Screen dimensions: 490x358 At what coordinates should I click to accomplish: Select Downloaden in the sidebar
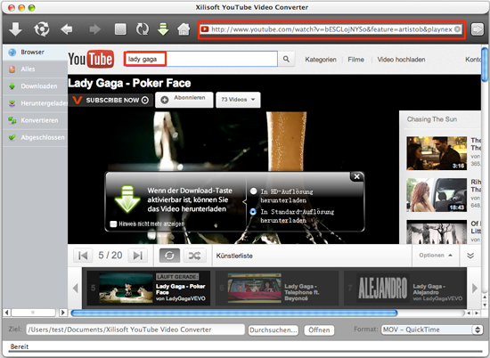tap(35, 86)
